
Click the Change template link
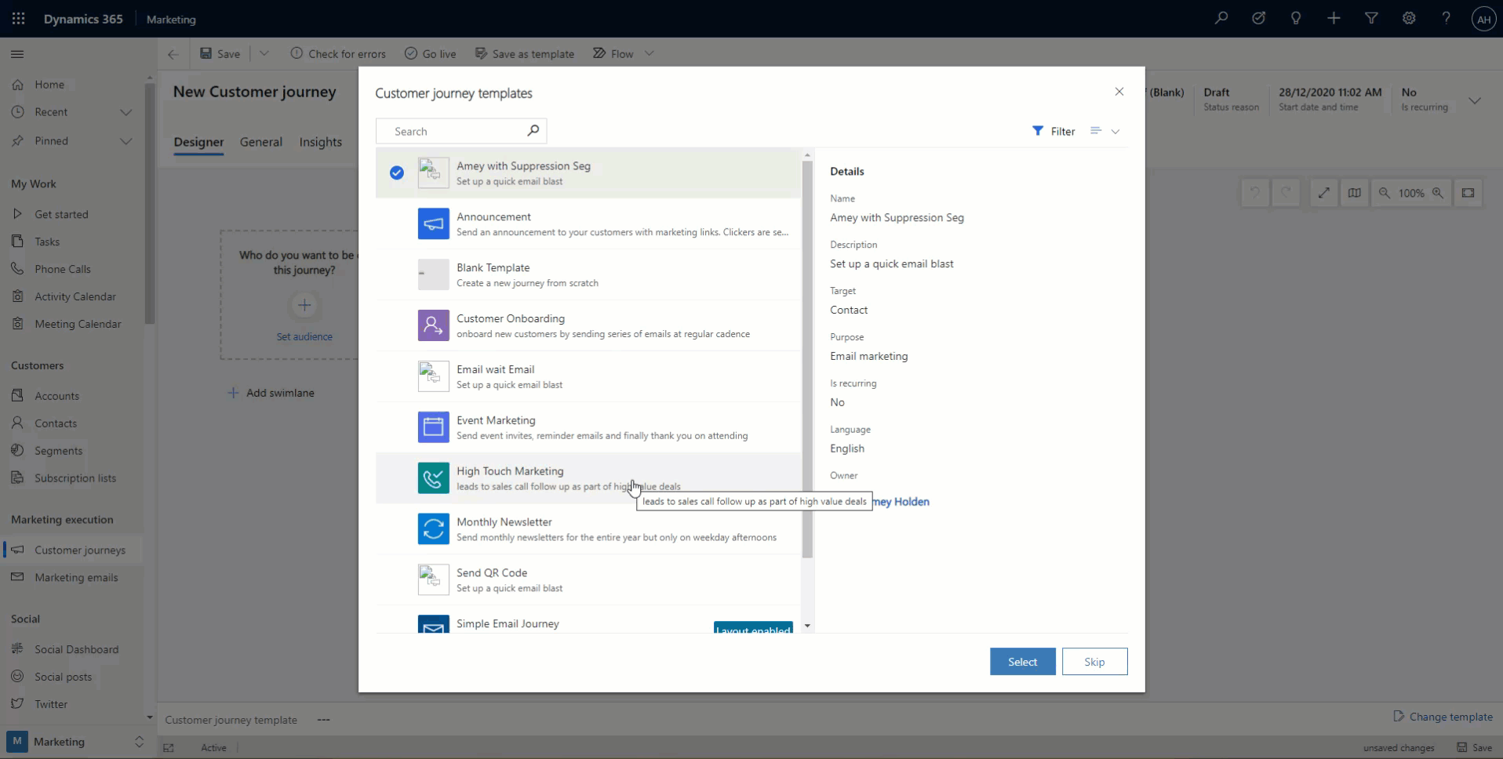point(1443,717)
